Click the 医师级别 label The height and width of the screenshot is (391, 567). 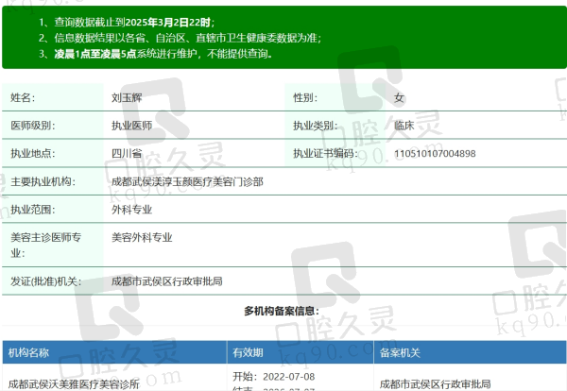(32, 126)
